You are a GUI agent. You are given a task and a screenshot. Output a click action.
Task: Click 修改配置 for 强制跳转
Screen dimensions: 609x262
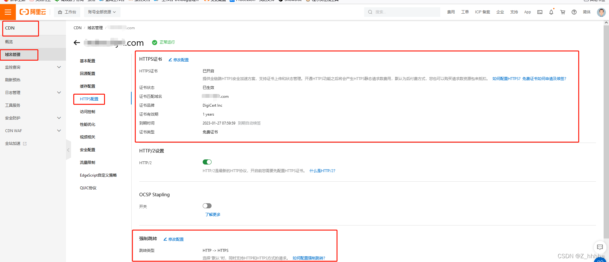coord(176,239)
